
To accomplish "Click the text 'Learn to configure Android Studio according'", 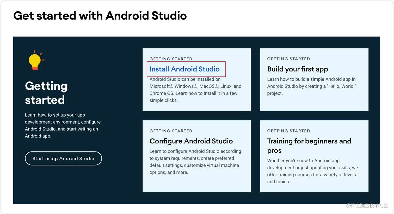I will pyautogui.click(x=195, y=151).
